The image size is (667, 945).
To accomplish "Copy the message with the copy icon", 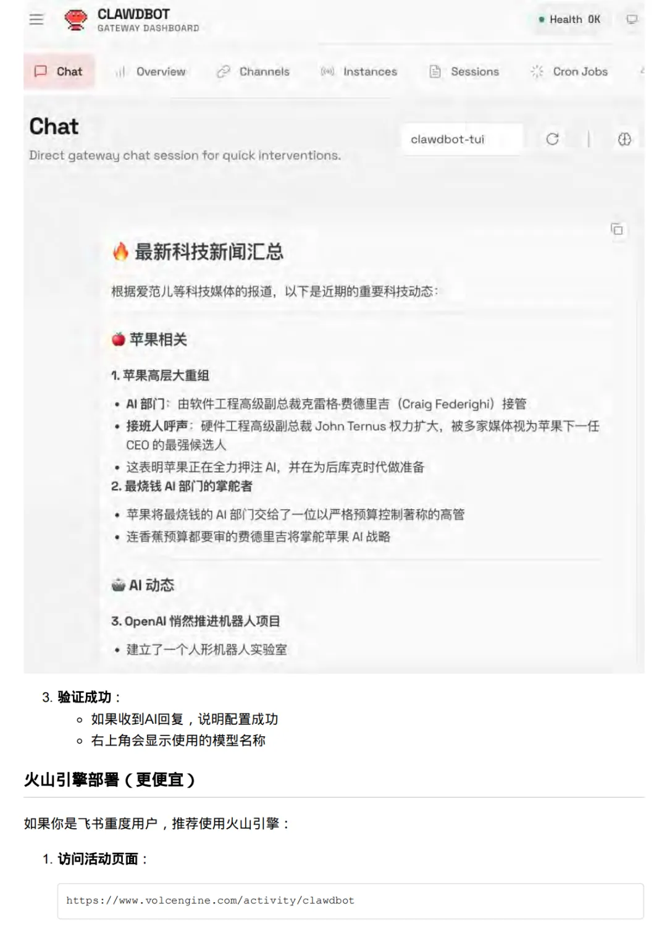I will 617,229.
